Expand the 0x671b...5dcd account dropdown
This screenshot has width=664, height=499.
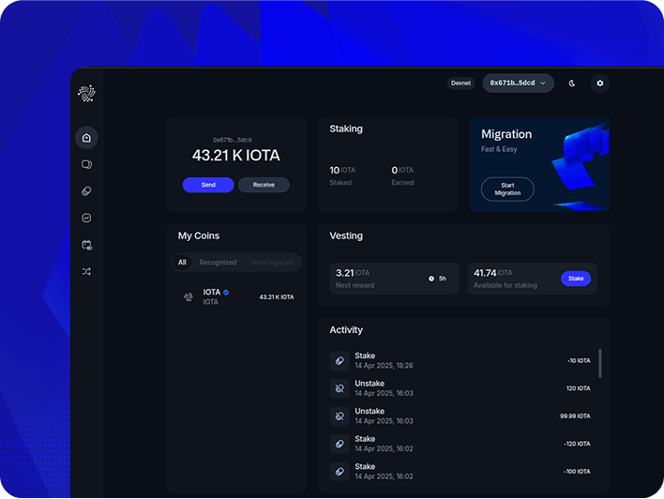[518, 83]
